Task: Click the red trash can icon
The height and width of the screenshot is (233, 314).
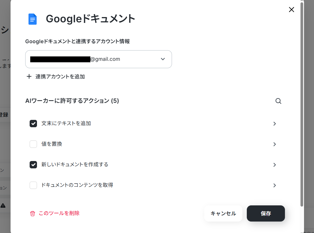Action: [33, 214]
